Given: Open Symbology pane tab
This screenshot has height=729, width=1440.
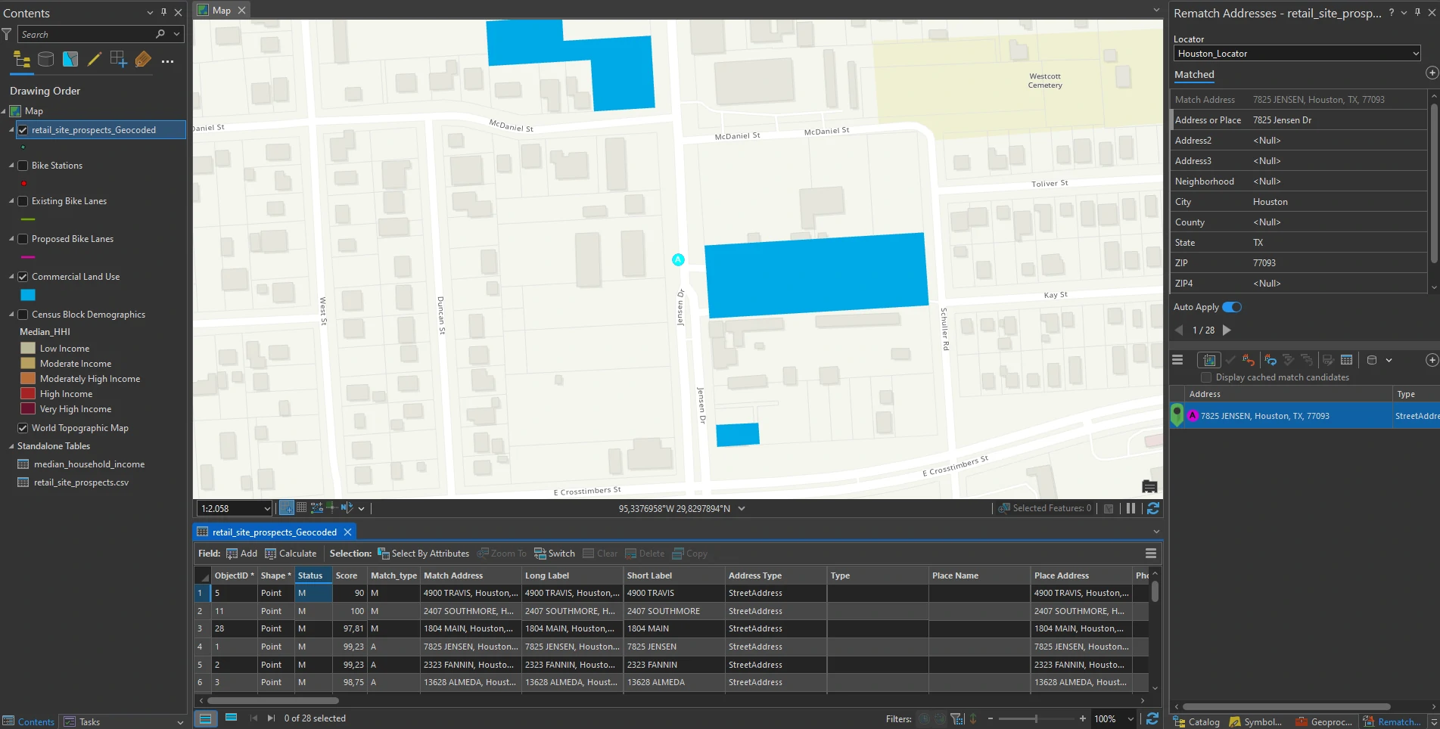Looking at the screenshot, I should [x=1256, y=722].
